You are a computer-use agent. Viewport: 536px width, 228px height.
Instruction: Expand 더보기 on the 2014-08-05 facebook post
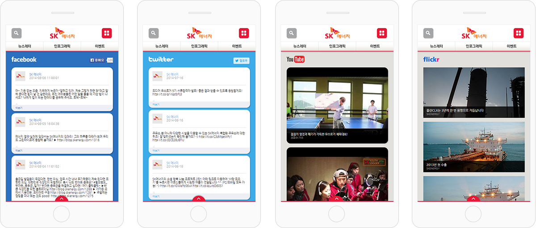click(x=19, y=151)
